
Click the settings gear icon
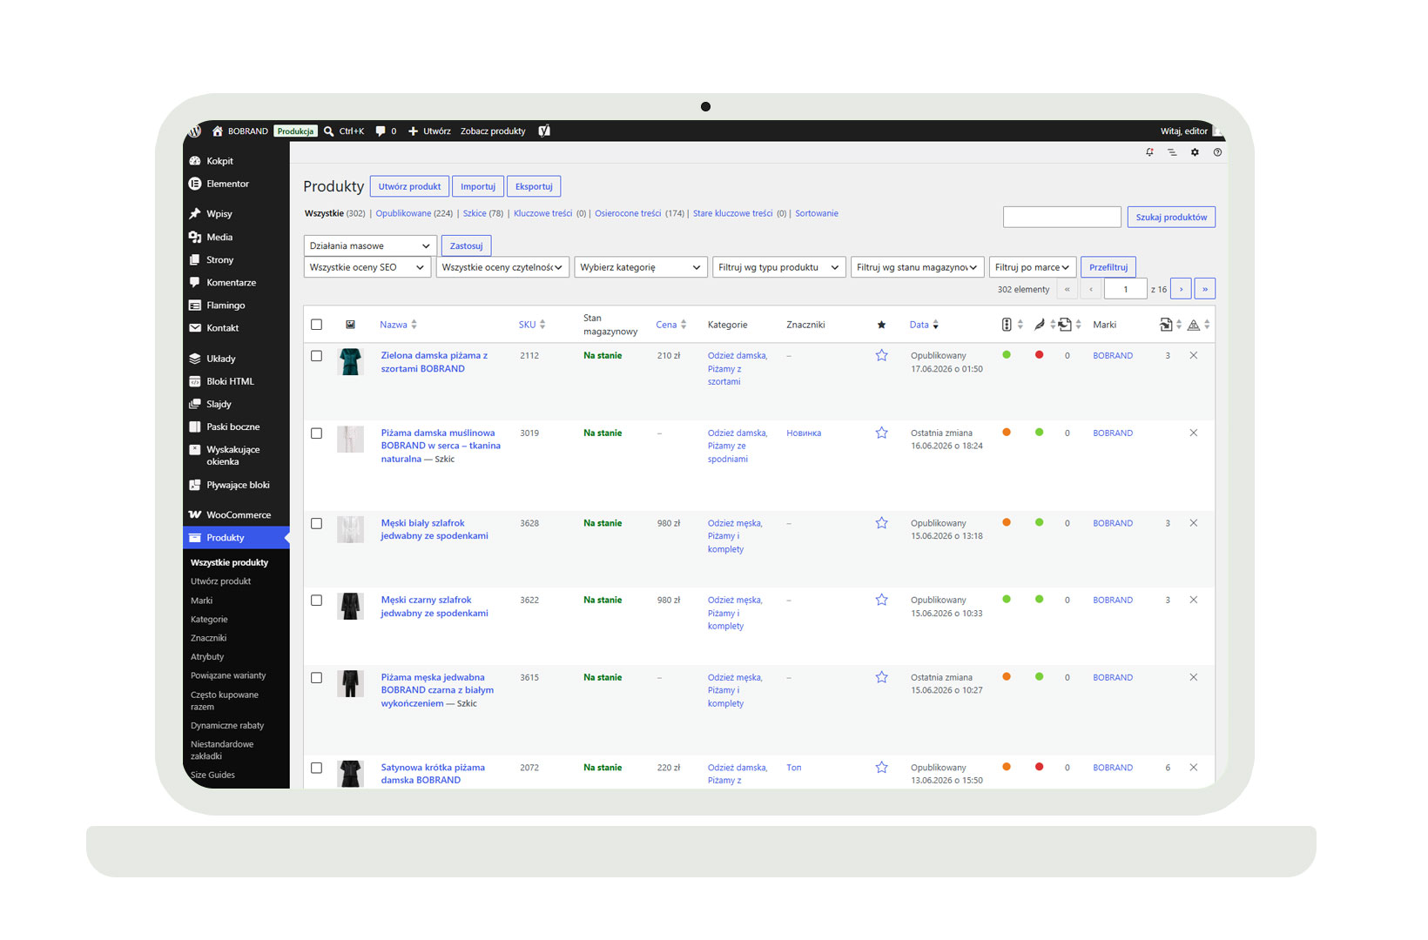point(1195,152)
